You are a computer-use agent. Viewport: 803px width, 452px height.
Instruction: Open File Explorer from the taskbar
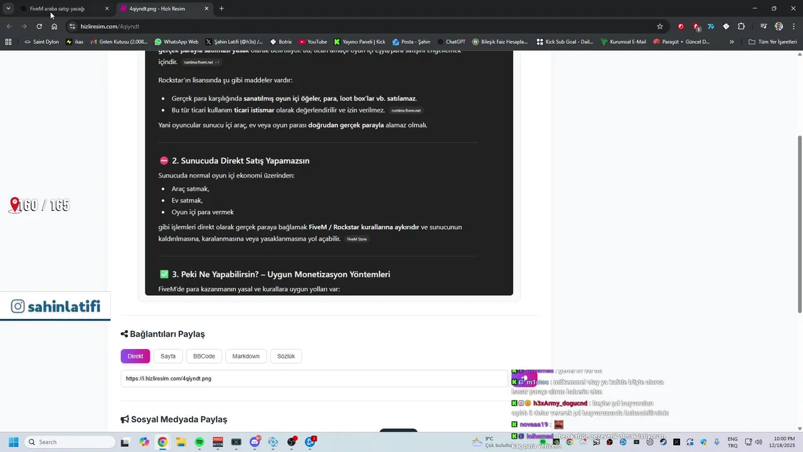tap(181, 442)
